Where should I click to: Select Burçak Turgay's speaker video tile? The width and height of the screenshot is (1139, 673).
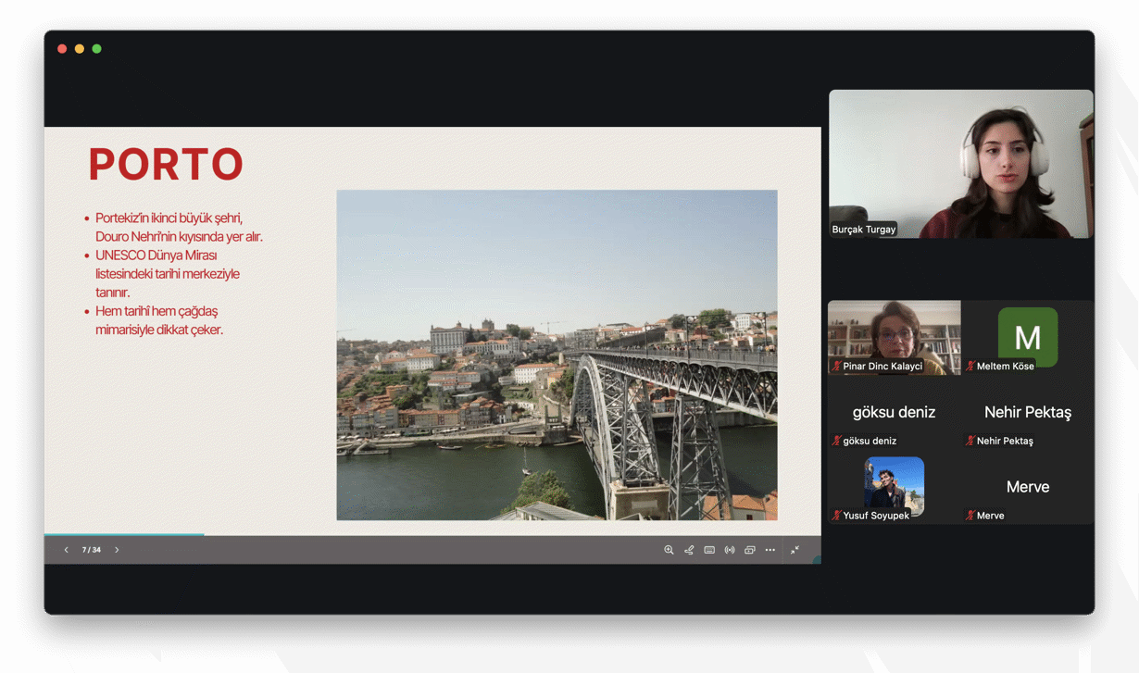(960, 163)
